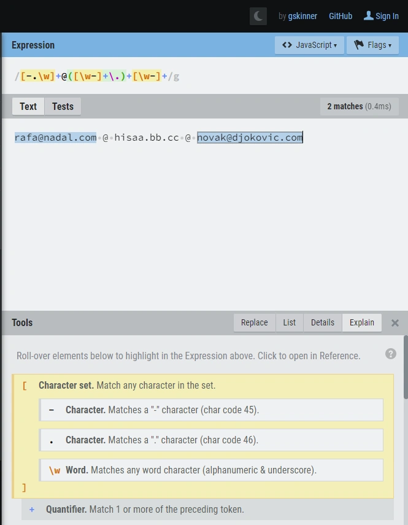Click the Expression section title

point(33,45)
